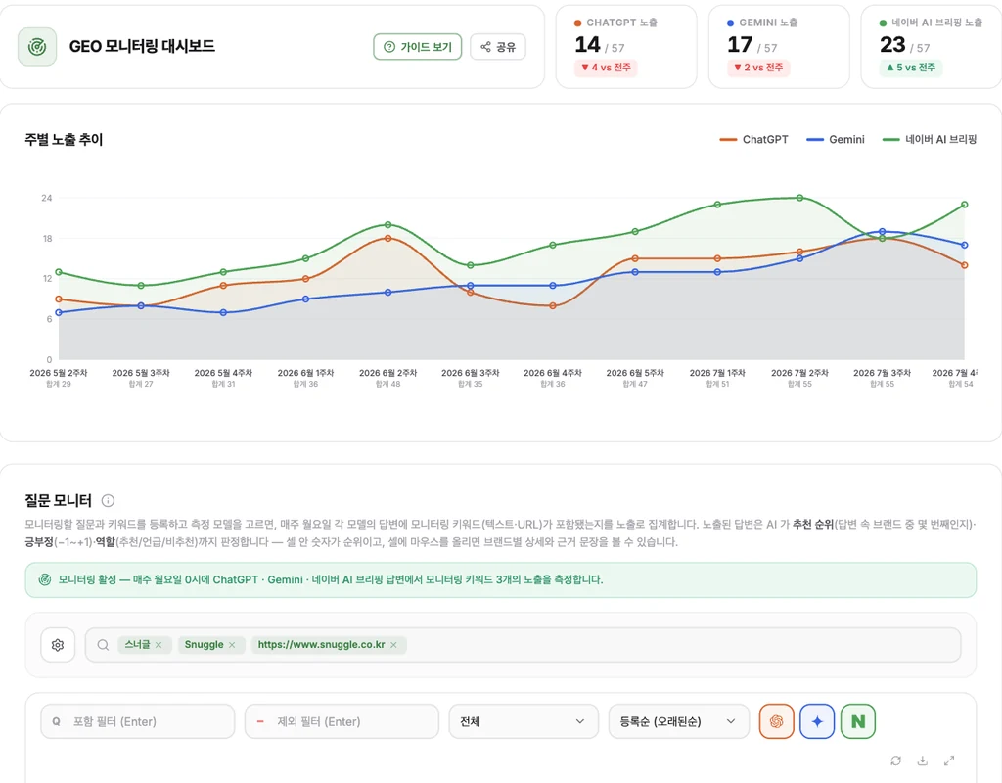The width and height of the screenshot is (1002, 783).
Task: Click the refresh icon
Action: click(x=896, y=760)
